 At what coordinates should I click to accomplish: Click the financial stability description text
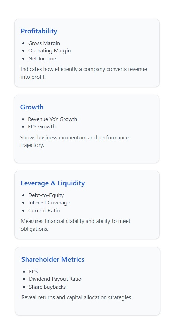click(x=75, y=225)
